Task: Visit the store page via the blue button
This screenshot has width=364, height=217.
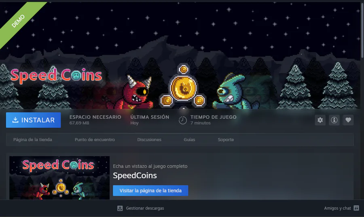Action: click(x=150, y=191)
